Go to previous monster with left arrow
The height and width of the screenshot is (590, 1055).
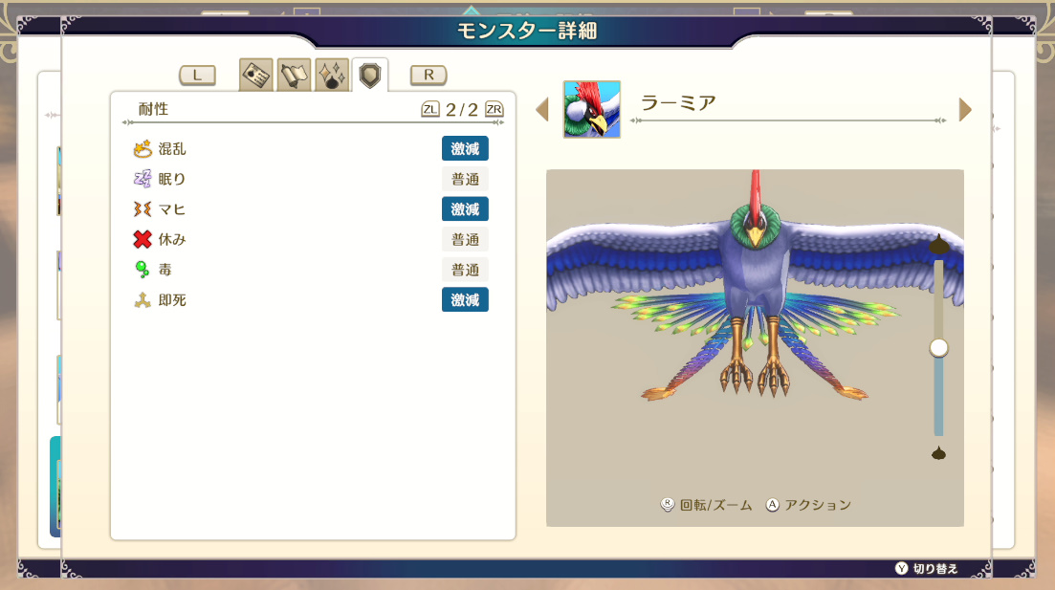point(542,110)
